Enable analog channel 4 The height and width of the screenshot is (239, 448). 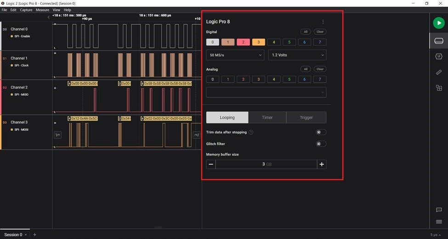274,79
